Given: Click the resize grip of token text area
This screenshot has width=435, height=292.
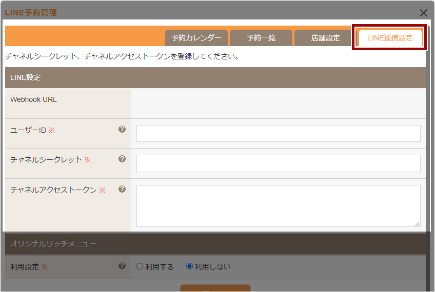Looking at the screenshot, I should (x=418, y=224).
